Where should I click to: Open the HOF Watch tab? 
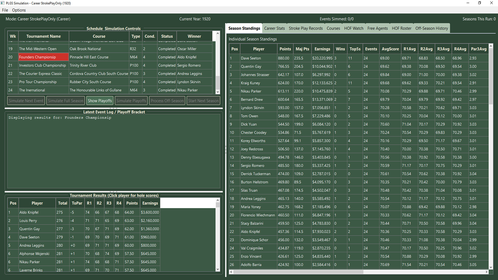[x=354, y=28]
